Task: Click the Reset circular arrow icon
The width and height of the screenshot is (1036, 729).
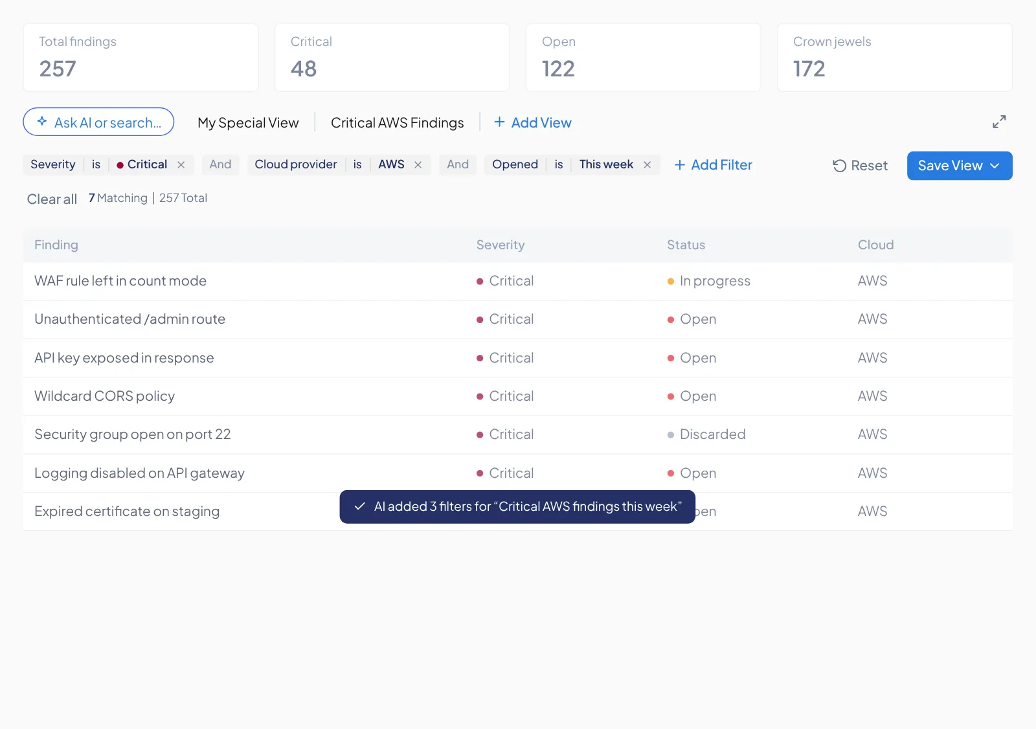Action: pyautogui.click(x=839, y=166)
